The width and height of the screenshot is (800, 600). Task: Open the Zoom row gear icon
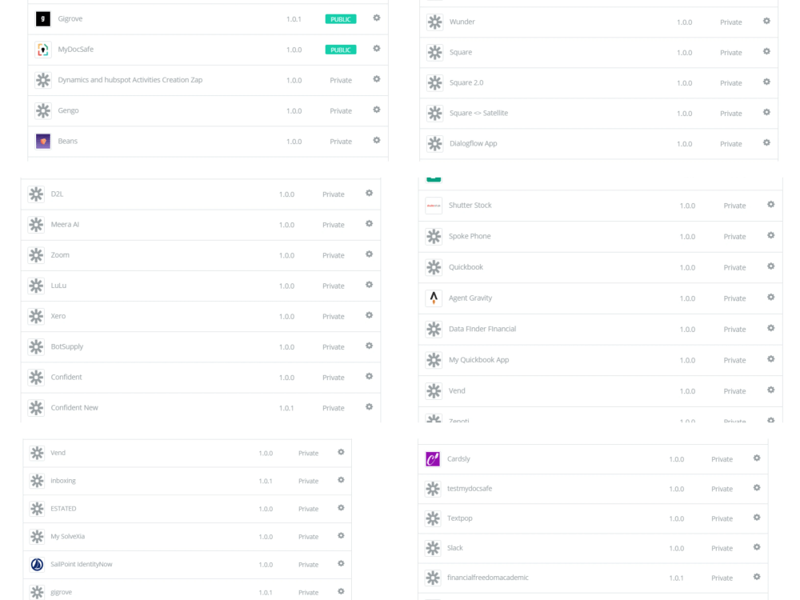coord(369,254)
